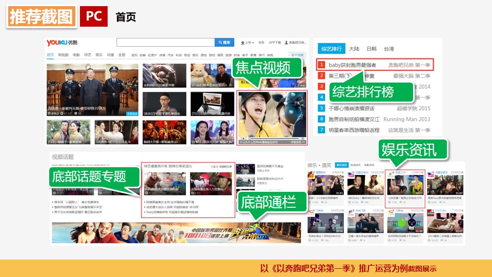Click the Youku 优酷 logo

62,43
